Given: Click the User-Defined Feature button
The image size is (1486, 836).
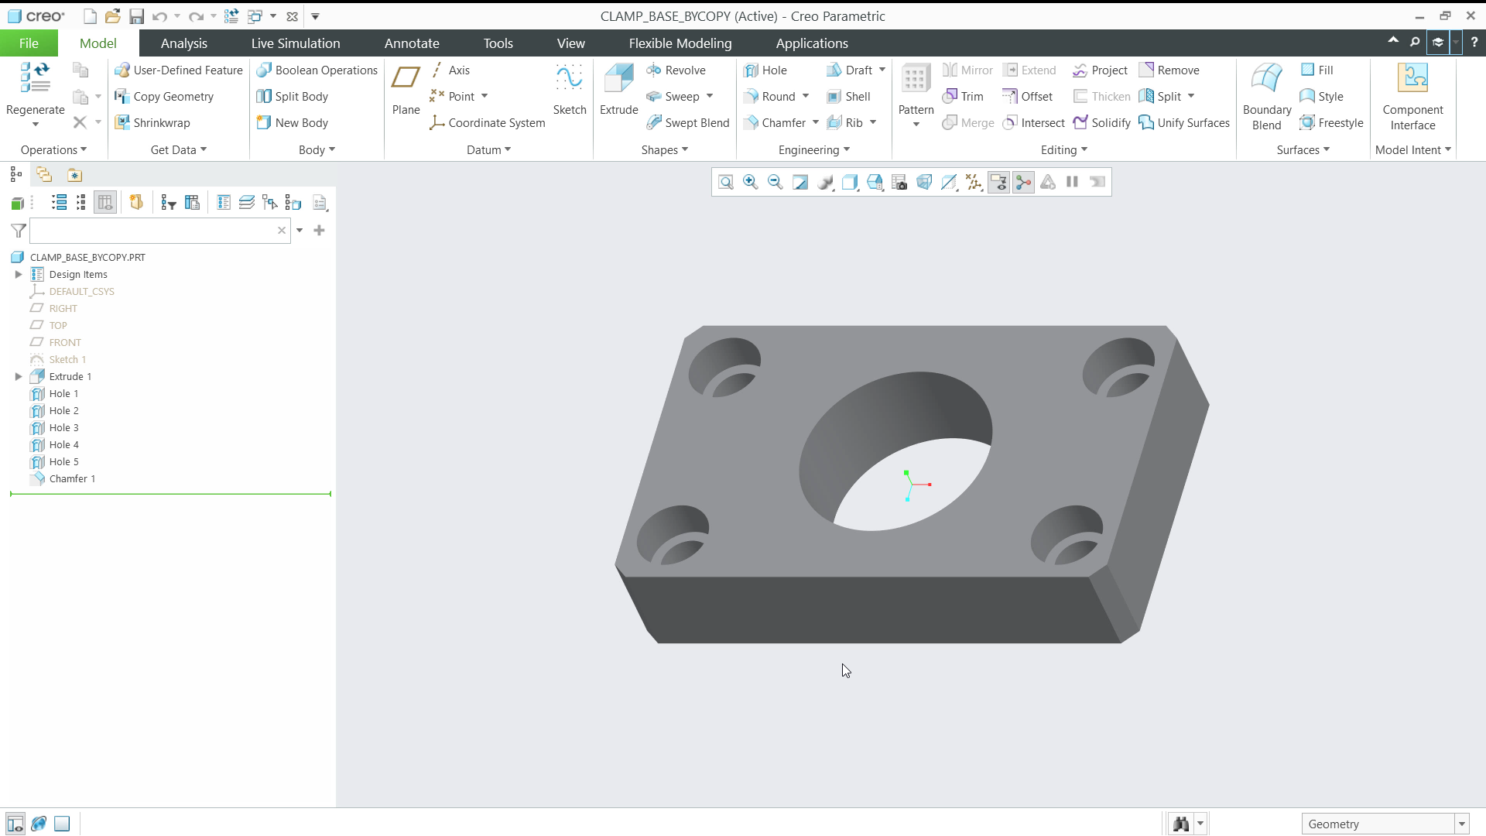Looking at the screenshot, I should click(179, 70).
